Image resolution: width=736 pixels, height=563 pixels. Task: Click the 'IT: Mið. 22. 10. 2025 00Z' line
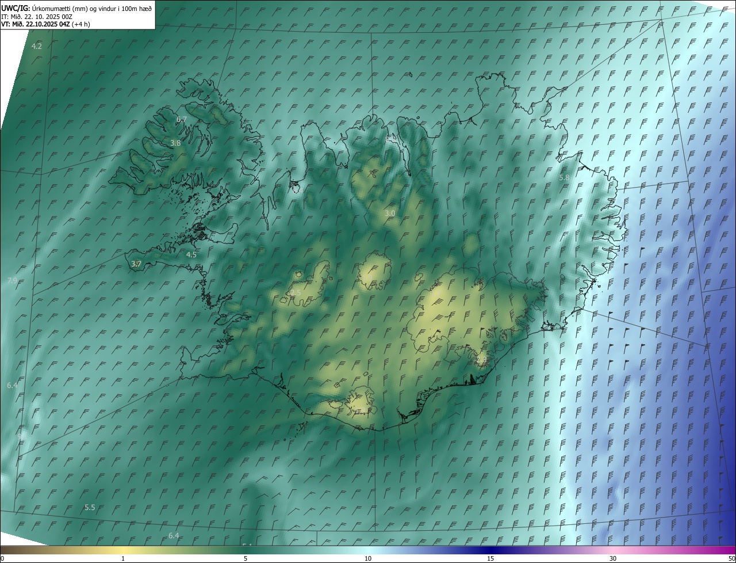(x=37, y=16)
